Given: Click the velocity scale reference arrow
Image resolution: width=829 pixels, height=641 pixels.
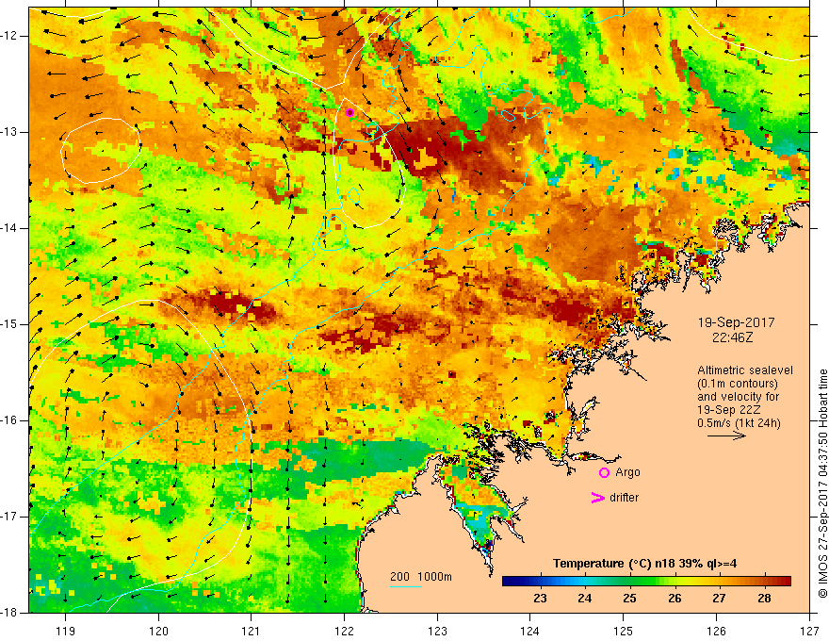Looking at the screenshot, I should [x=726, y=436].
